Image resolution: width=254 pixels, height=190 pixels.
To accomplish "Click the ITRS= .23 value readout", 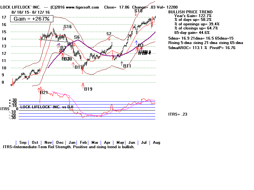I will coord(177,114).
